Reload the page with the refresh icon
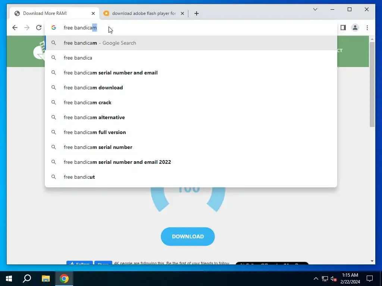The width and height of the screenshot is (382, 286). click(39, 28)
